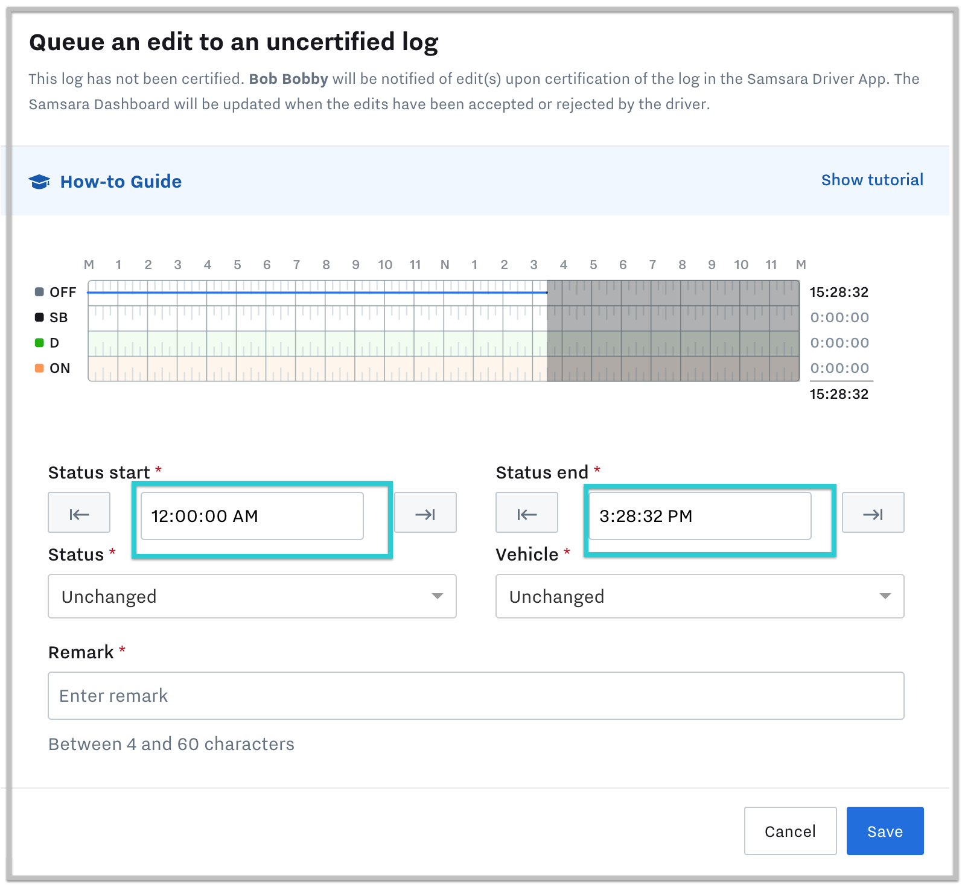Image resolution: width=965 pixels, height=887 pixels.
Task: Open the Vehicle dropdown
Action: [699, 596]
